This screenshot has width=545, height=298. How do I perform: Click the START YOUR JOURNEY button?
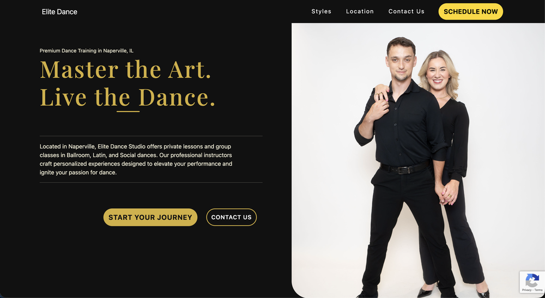pos(150,217)
